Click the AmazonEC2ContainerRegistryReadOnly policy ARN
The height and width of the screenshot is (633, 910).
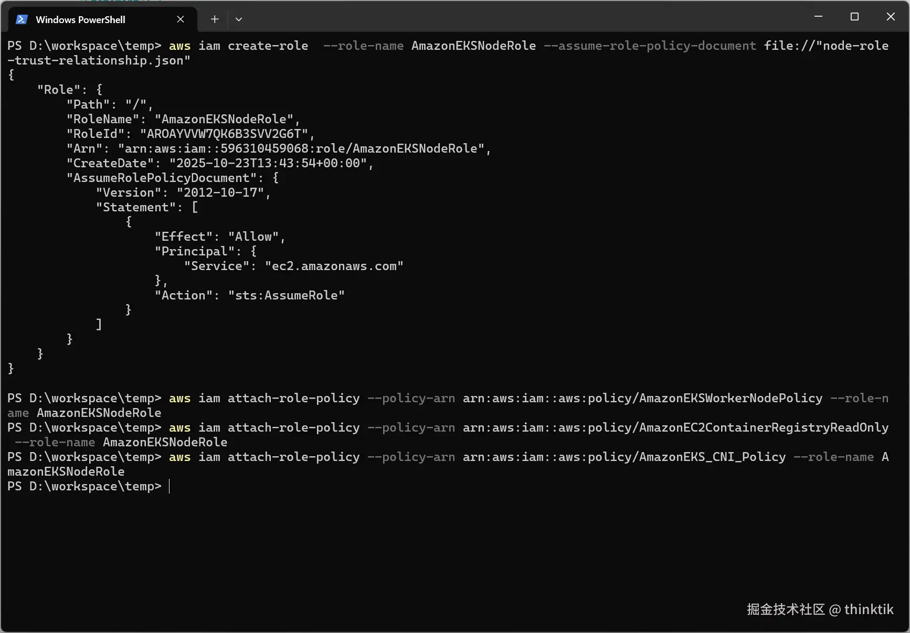pos(675,427)
